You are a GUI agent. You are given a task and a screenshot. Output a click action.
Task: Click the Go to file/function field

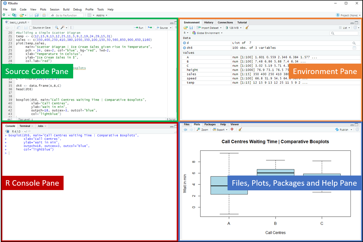point(66,15)
